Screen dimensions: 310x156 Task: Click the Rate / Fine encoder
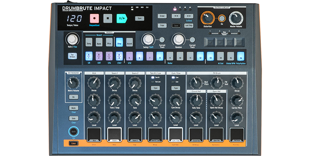click(73, 39)
